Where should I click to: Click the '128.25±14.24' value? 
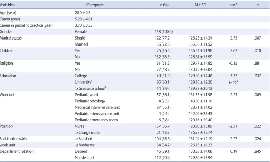tap(201, 38)
